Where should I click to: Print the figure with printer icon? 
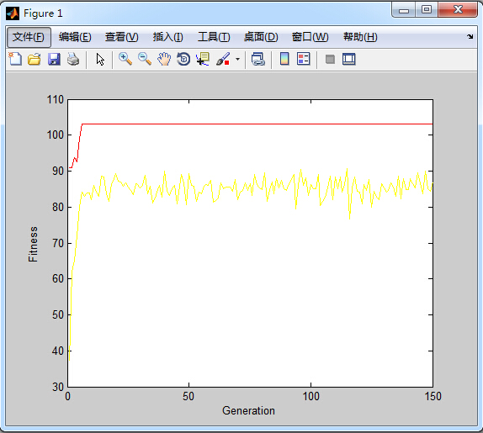[73, 59]
